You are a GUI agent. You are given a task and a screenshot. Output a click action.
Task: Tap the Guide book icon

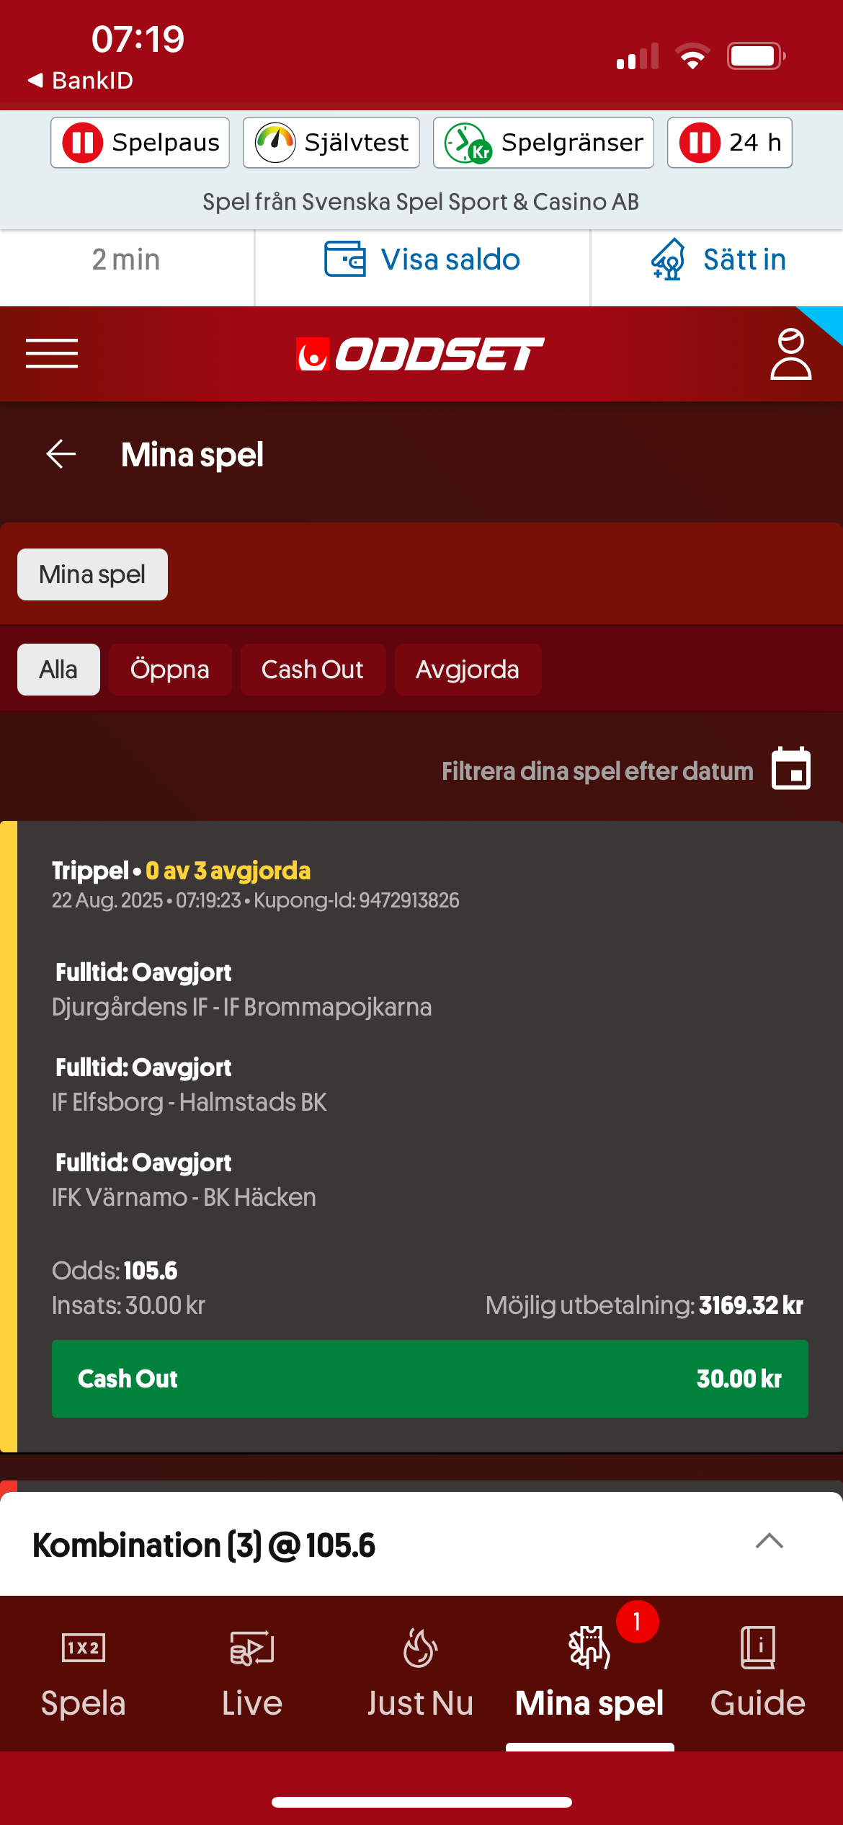pyautogui.click(x=758, y=1648)
